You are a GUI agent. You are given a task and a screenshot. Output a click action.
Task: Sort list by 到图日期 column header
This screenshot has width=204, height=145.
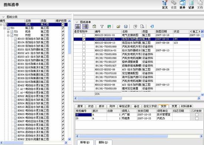pos(164,32)
